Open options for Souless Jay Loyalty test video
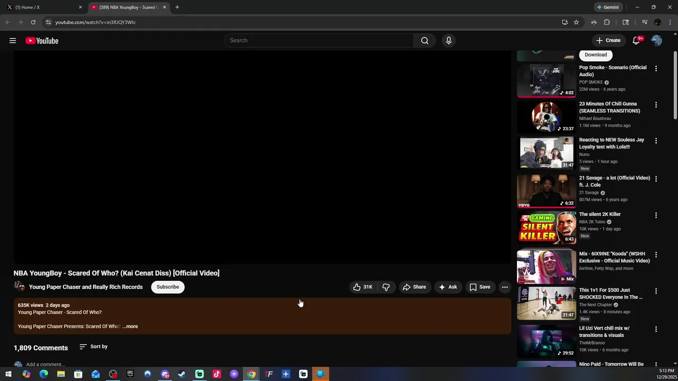The height and width of the screenshot is (381, 678). click(656, 141)
